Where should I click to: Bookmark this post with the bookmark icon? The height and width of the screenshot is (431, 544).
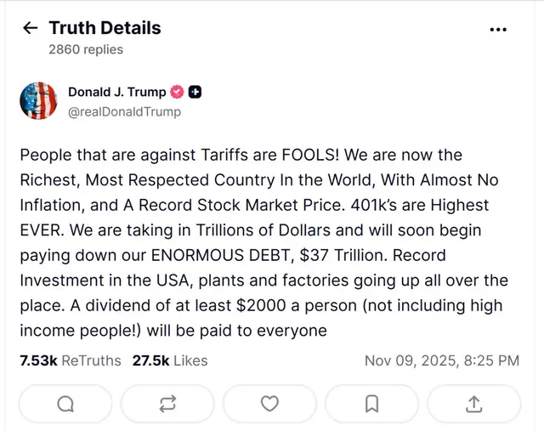pyautogui.click(x=371, y=404)
